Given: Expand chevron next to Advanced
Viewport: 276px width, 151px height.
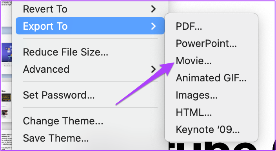Looking at the screenshot, I should click(x=154, y=69).
